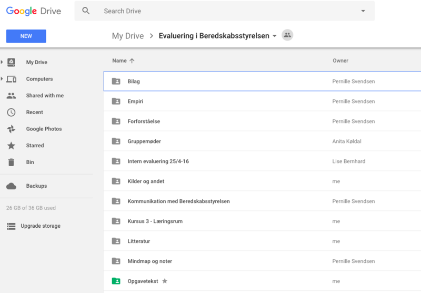Image resolution: width=421 pixels, height=293 pixels.
Task: Navigate to My Drive in breadcrumb
Action: click(x=128, y=36)
